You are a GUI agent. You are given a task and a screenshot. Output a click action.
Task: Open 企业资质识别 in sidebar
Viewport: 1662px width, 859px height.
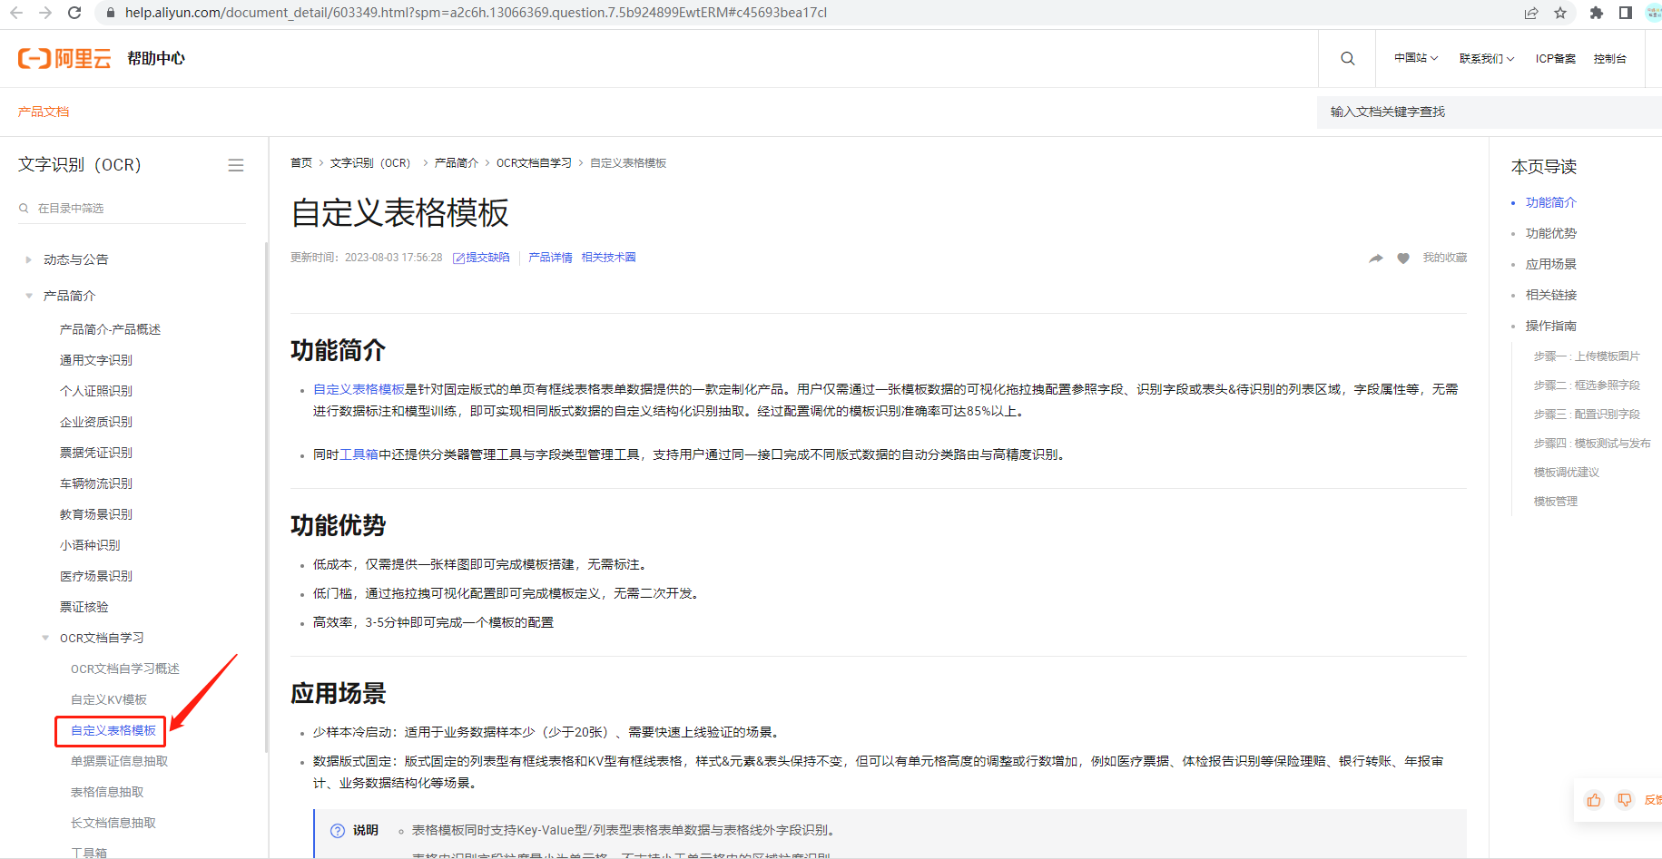(x=96, y=422)
